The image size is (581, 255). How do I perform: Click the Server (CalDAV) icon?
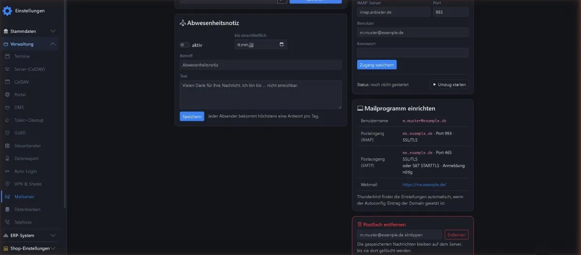(x=7, y=69)
